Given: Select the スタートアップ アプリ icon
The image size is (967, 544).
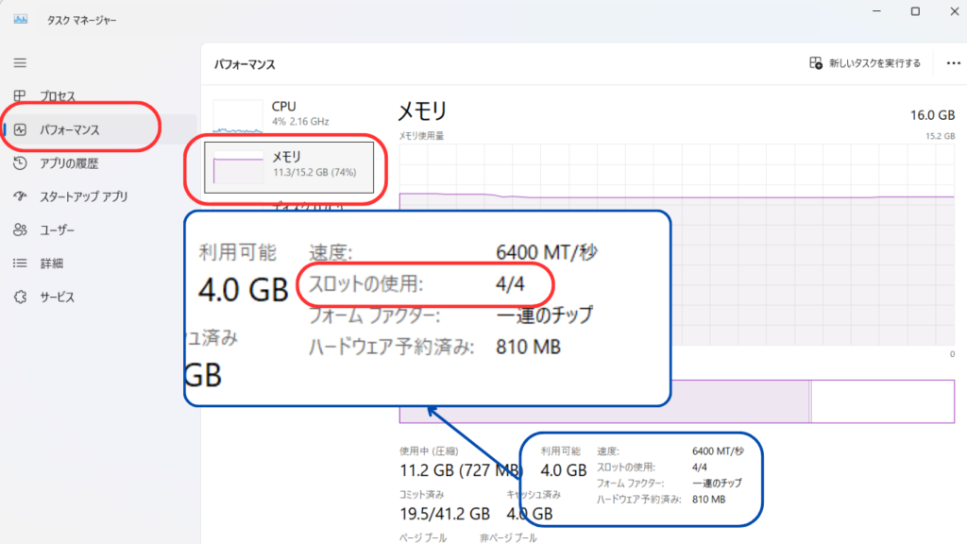Looking at the screenshot, I should 20,196.
